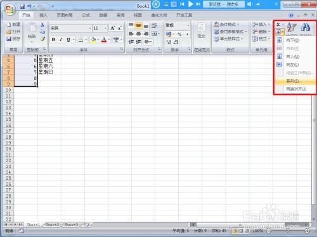This screenshot has height=237, width=317.
Task: Expand the font size dropdown
Action: pyautogui.click(x=105, y=28)
